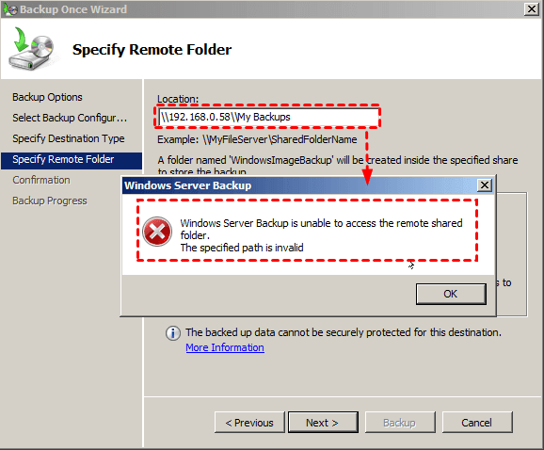Click the red error icon in dialog
Image resolution: width=544 pixels, height=450 pixels.
click(x=157, y=232)
